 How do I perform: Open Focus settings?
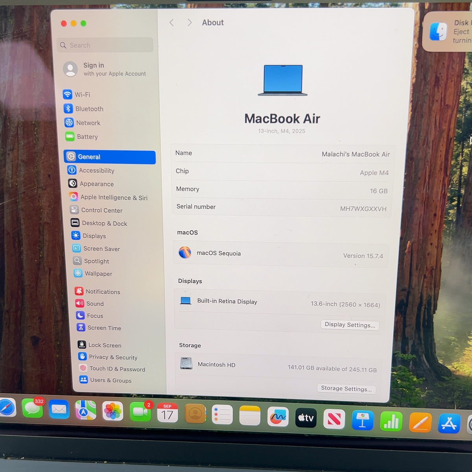pos(89,315)
